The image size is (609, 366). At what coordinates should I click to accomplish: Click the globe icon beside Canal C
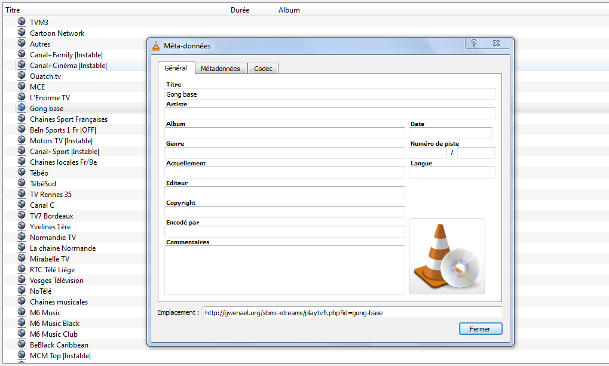click(22, 205)
